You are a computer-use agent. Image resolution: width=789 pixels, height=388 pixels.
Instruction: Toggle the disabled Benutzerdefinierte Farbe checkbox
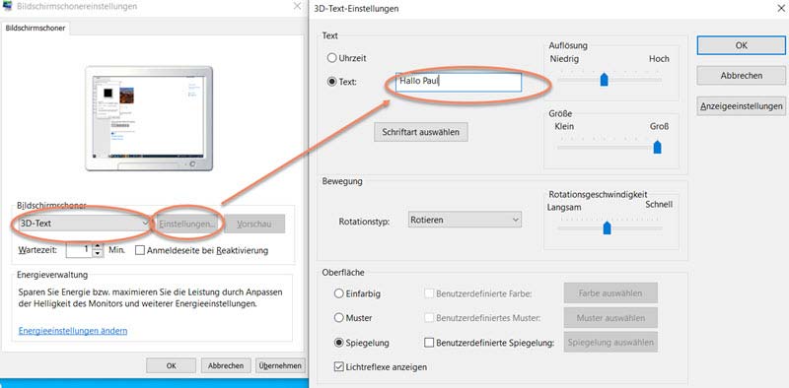pos(429,293)
